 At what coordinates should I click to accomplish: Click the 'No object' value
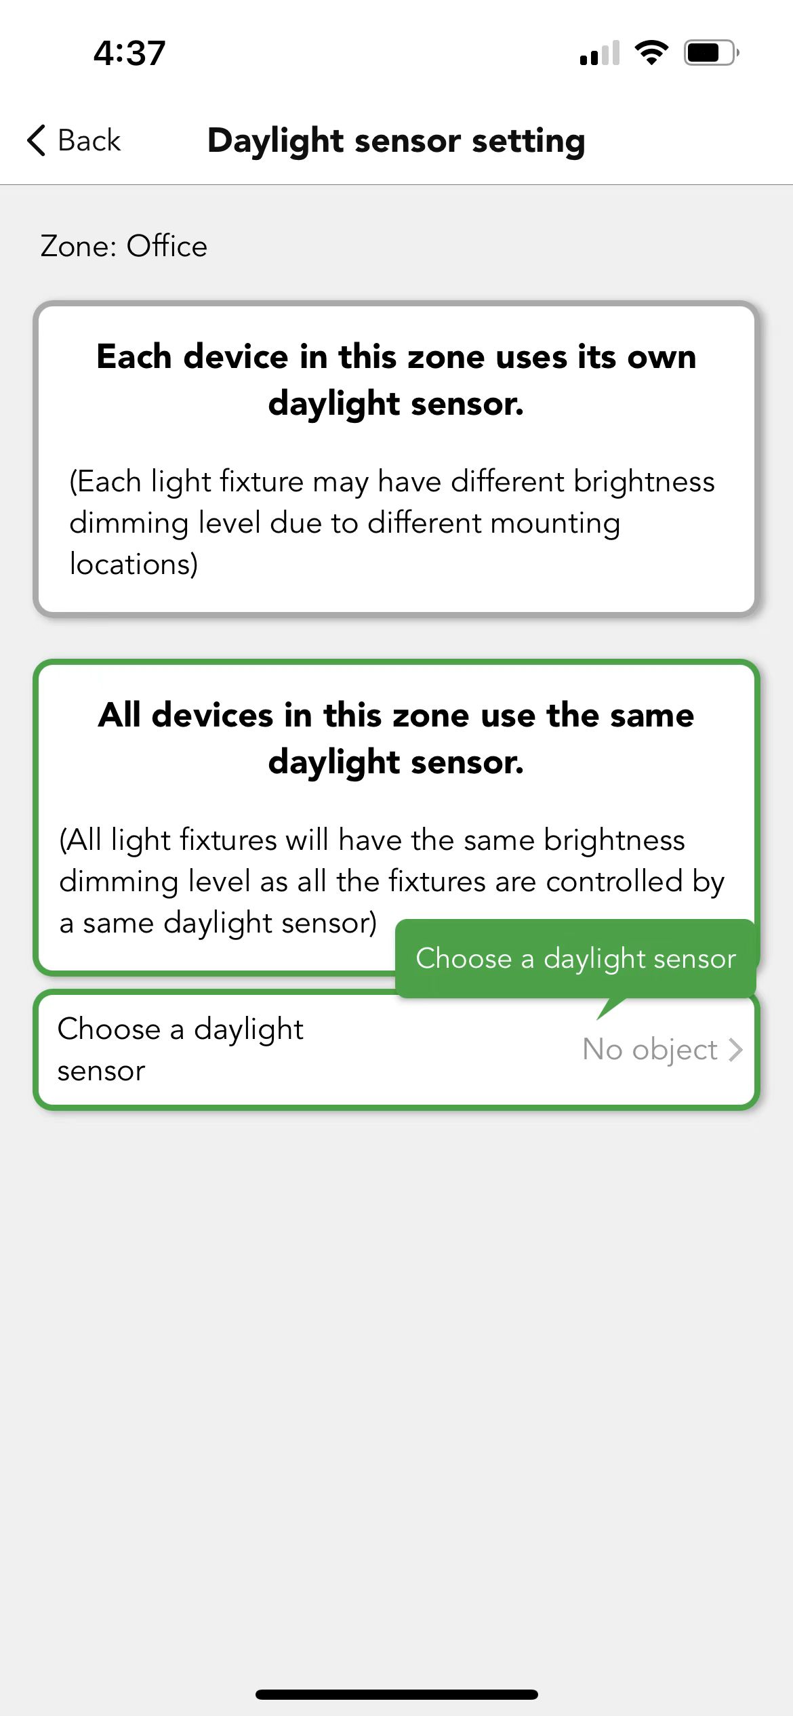(x=649, y=1049)
